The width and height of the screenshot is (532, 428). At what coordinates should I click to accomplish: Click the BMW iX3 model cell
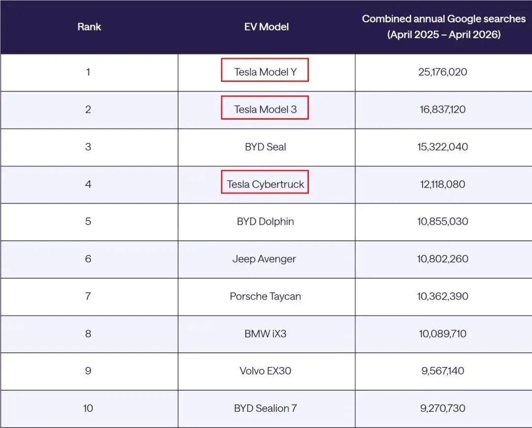266,334
